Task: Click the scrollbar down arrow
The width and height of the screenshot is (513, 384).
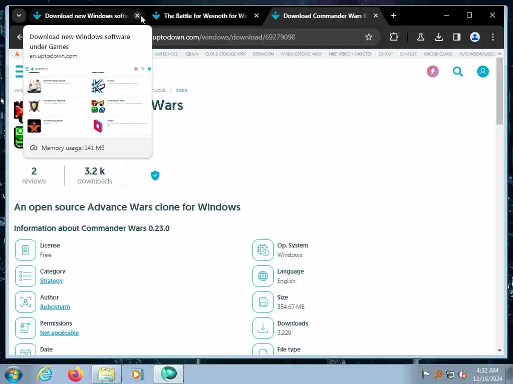Action: click(x=499, y=350)
